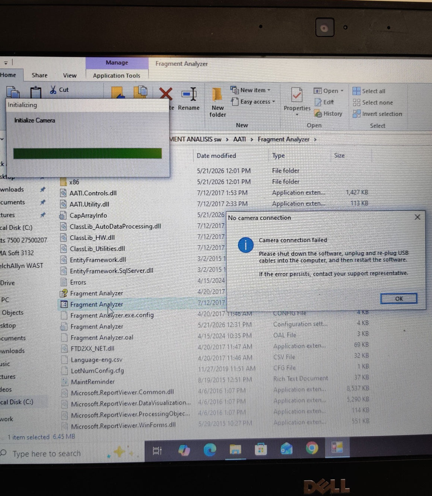Expand chevron after Fragment Analyzer breadcrumb
The image size is (432, 496).
(315, 140)
